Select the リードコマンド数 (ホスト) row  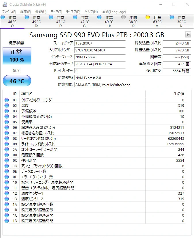tap(94, 138)
